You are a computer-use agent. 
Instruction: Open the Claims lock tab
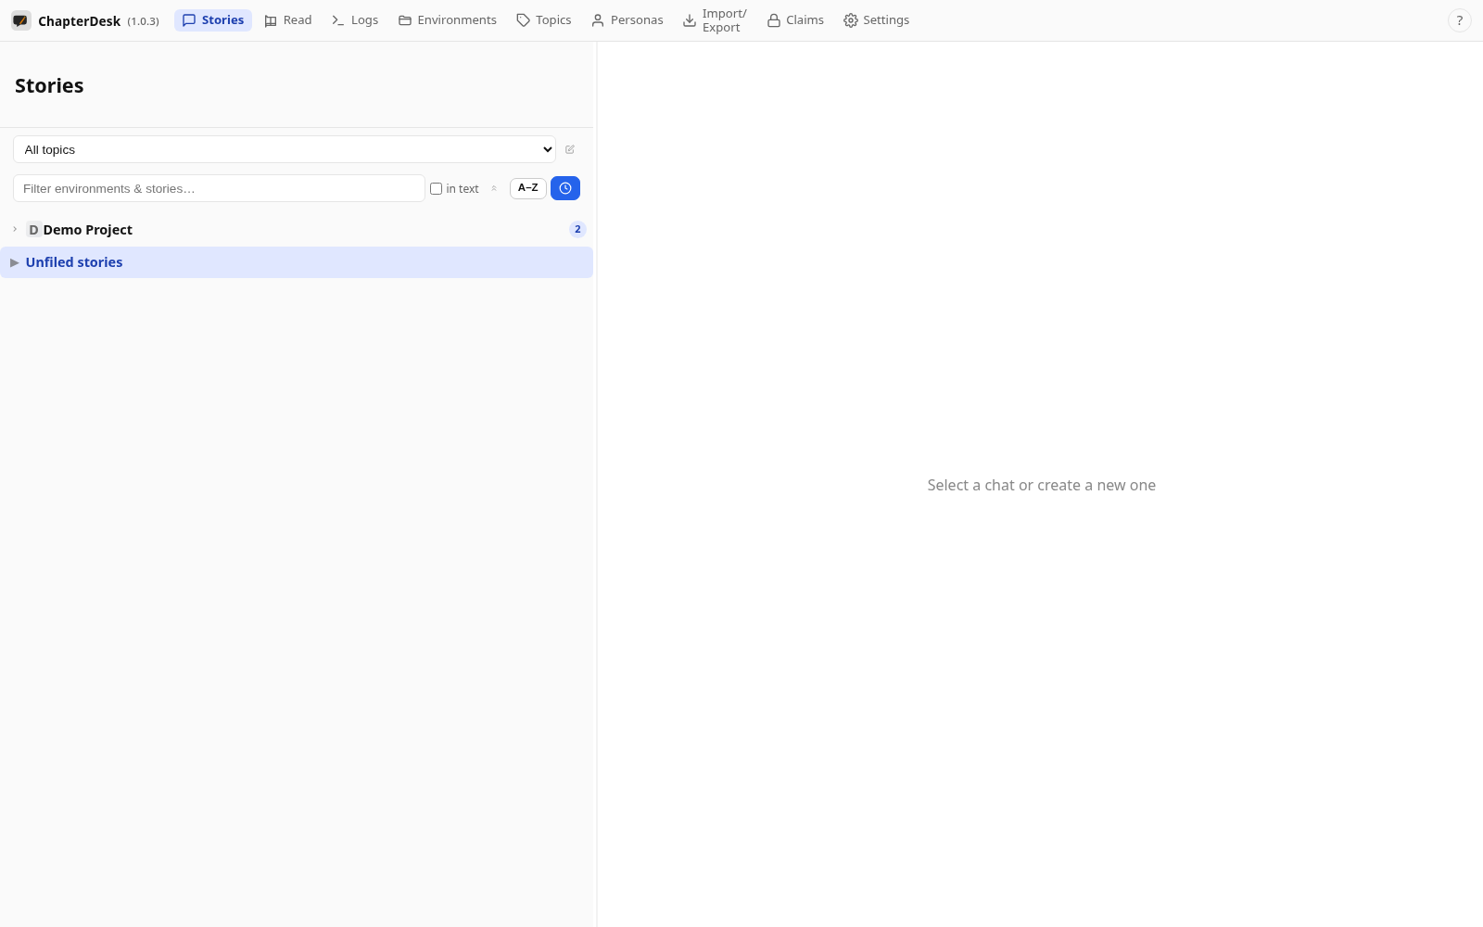point(795,20)
